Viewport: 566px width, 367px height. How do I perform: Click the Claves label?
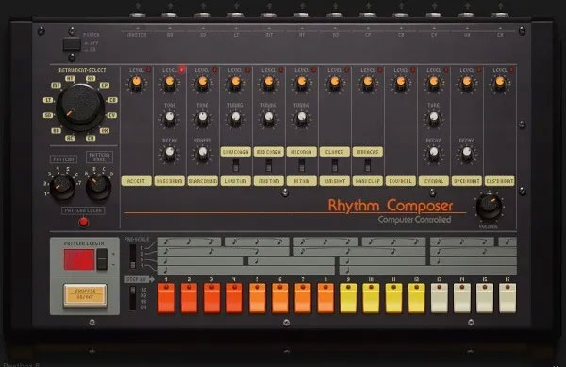[335, 152]
